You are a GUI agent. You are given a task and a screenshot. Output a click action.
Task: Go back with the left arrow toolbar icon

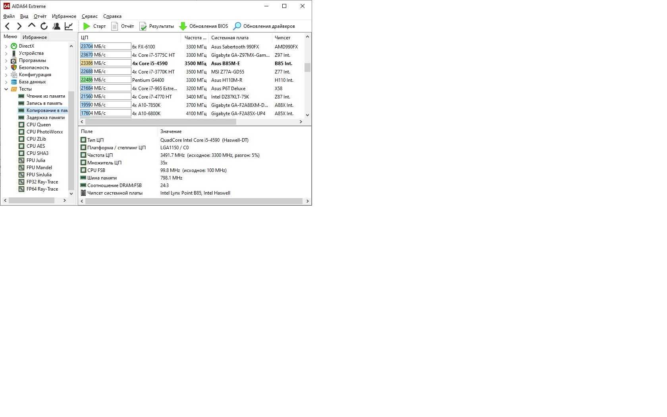click(x=8, y=26)
